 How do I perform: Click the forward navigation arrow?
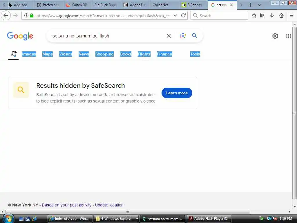pyautogui.click(x=16, y=16)
